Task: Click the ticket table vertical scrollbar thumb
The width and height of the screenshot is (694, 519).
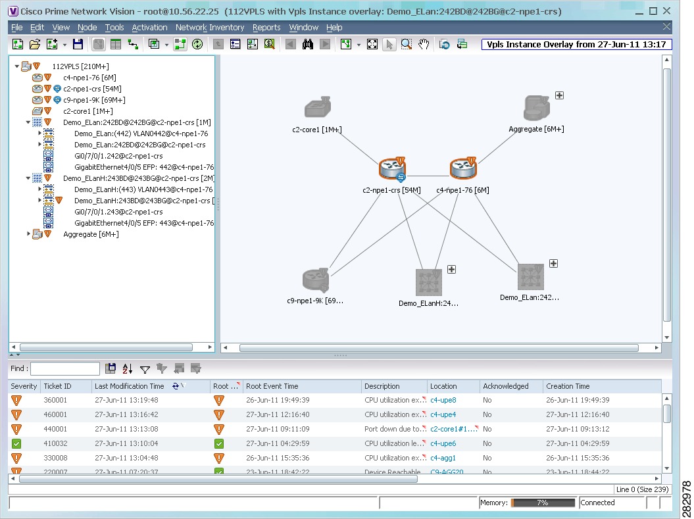Action: pos(666,414)
